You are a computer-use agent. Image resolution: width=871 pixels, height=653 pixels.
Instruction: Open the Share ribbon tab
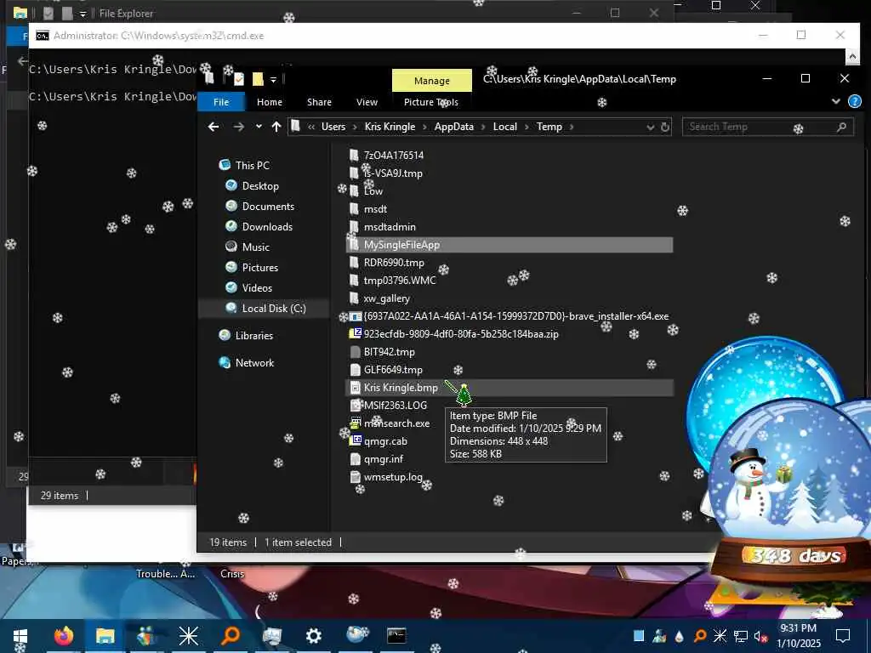[x=319, y=102]
